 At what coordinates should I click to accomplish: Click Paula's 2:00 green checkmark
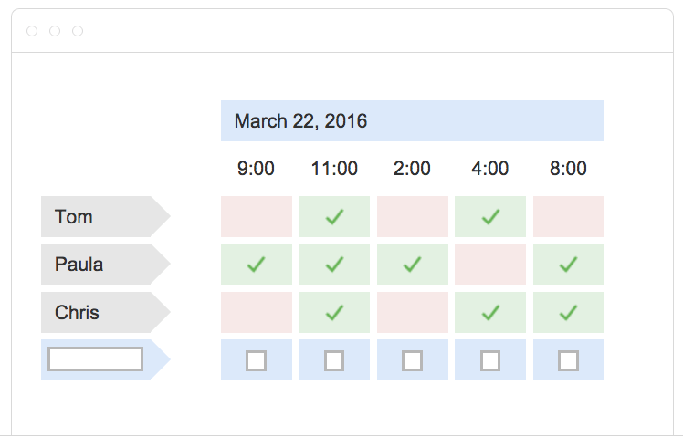tap(412, 265)
